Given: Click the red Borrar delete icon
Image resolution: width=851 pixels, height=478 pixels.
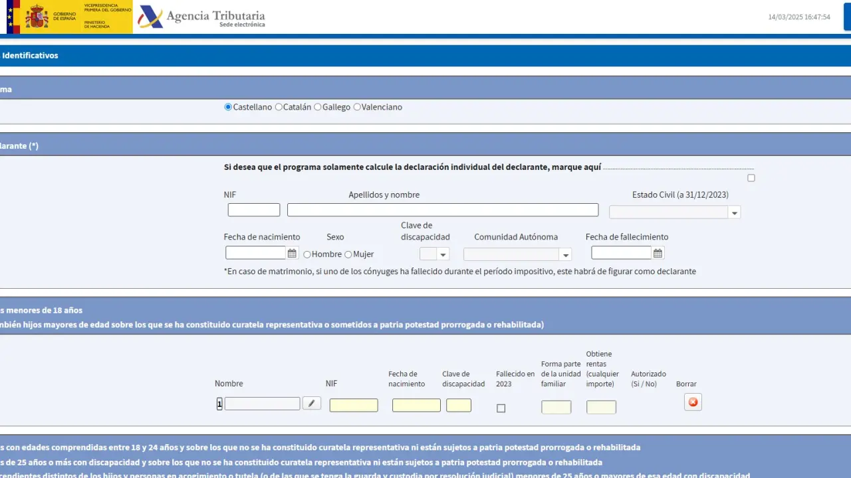Looking at the screenshot, I should point(693,402).
